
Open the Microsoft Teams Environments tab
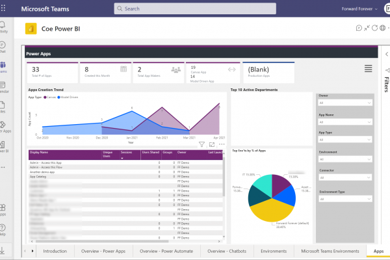pyautogui.click(x=326, y=250)
